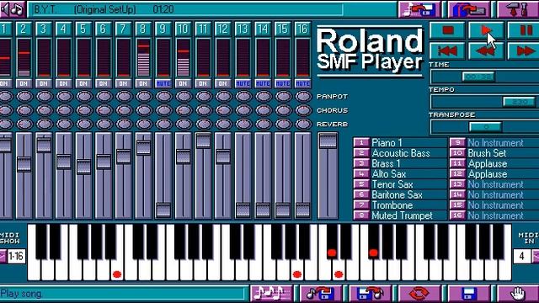Click the hand icon at bottom right
The width and height of the screenshot is (539, 303).
pos(519,294)
